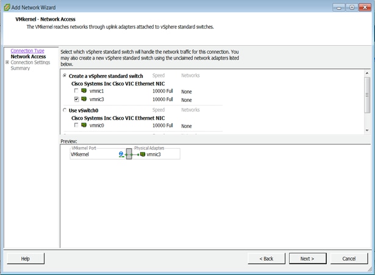Viewport: 375px width, 275px height.
Task: Click the vmnic3 adapter icon in list
Action: (84, 99)
